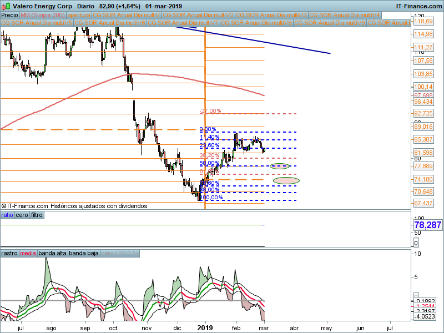Click the banda alta indicator label

(x=52, y=253)
